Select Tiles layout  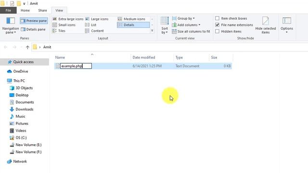point(59,31)
